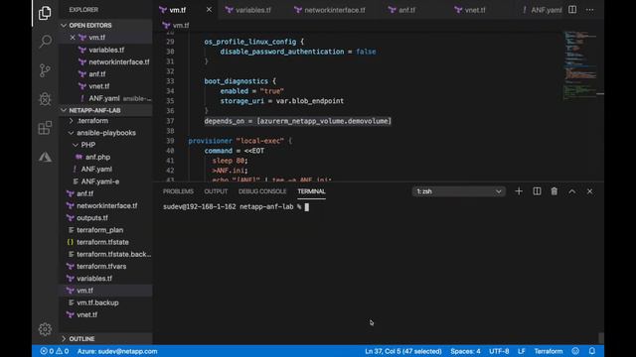Open the Search view in the activity bar

pos(45,41)
